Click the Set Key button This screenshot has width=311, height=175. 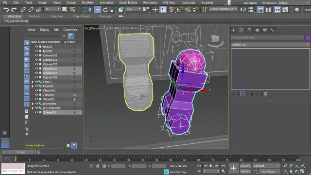pyautogui.click(x=245, y=171)
